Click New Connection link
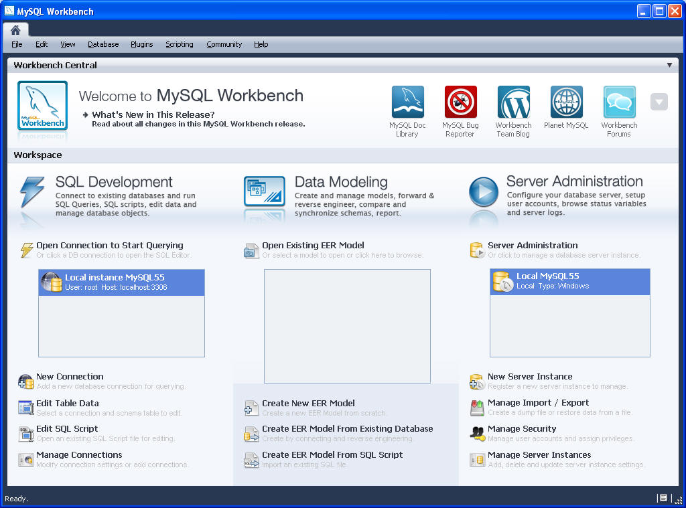This screenshot has height=508, width=686. pos(70,376)
